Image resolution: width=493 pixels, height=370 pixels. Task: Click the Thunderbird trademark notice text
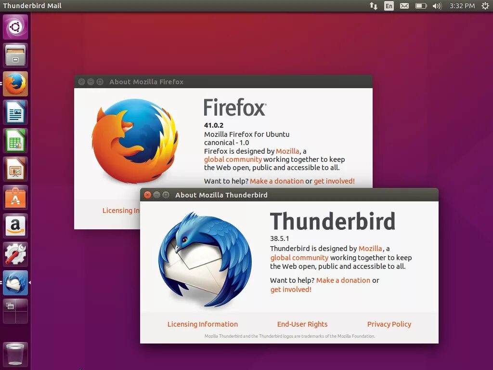tap(289, 336)
